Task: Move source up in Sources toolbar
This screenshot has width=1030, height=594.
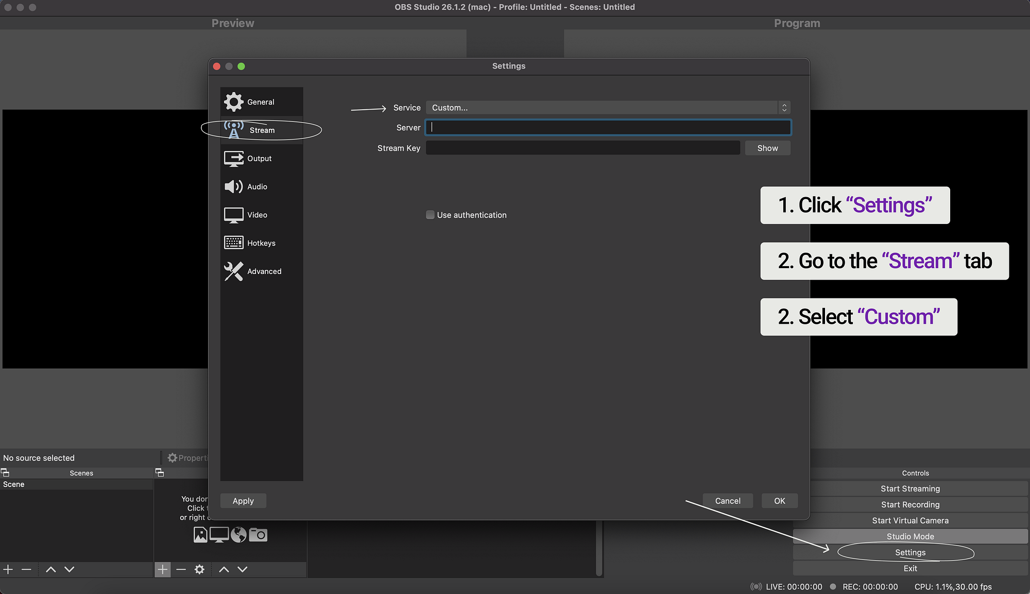Action: point(224,569)
